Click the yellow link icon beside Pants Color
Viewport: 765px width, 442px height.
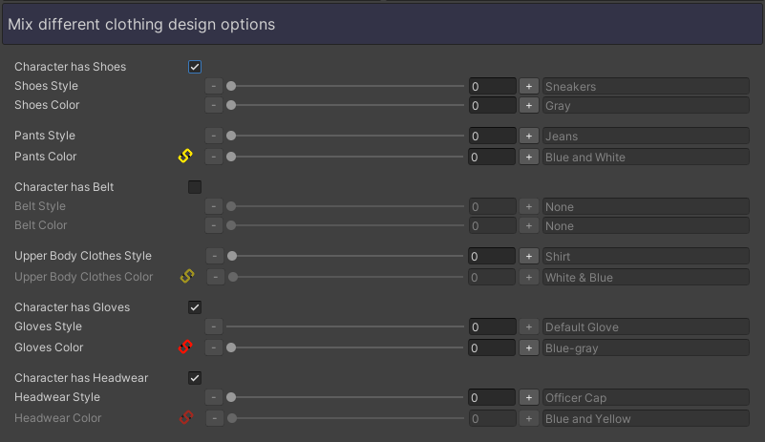(186, 157)
